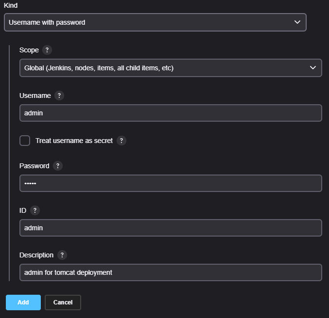This screenshot has width=329, height=318.
Task: Click the Description field with tomcat deployment text
Action: click(x=171, y=272)
